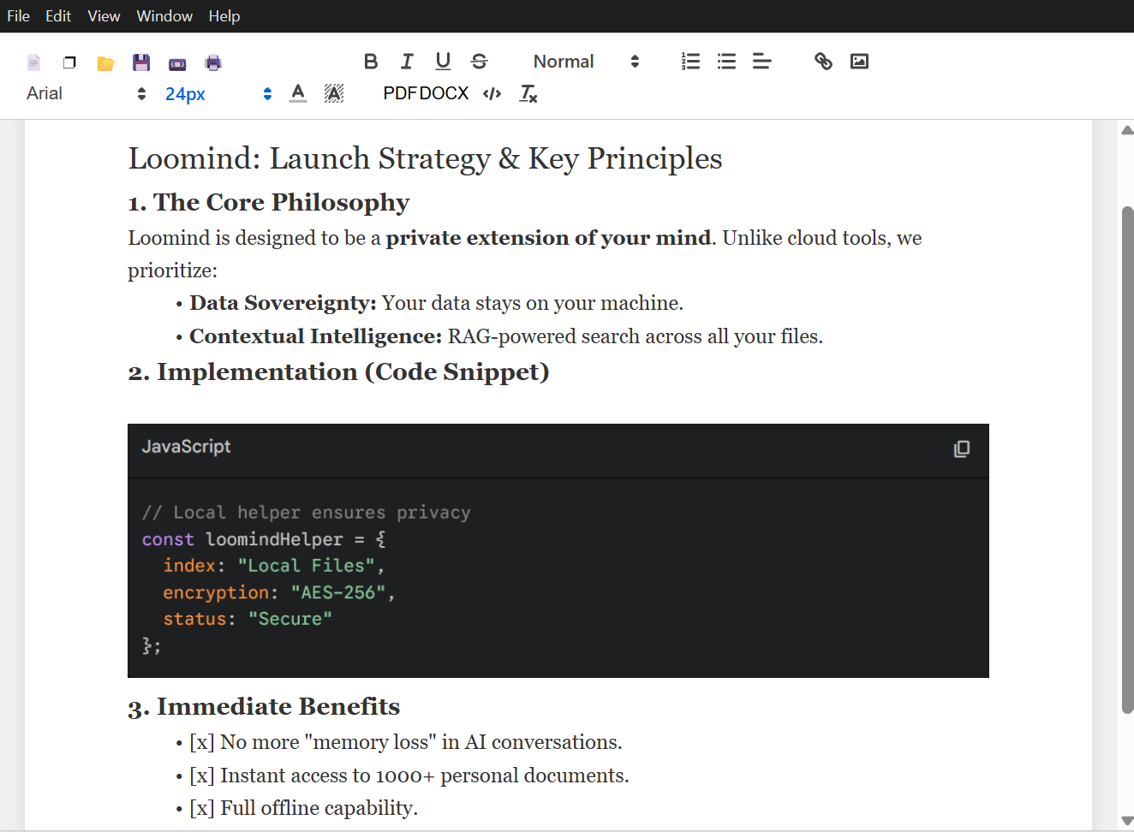Viewport: 1134px width, 832px height.
Task: Toggle italic formatting
Action: point(407,61)
